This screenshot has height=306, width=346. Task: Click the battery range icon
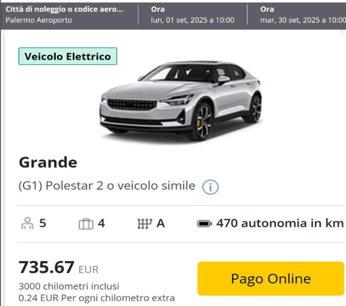tap(204, 224)
